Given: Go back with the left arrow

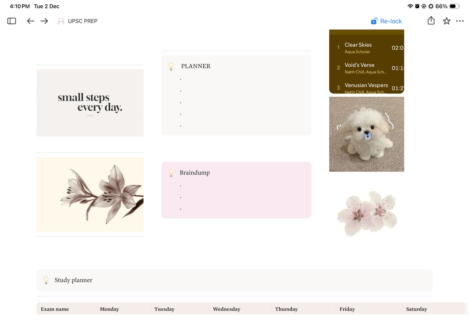Looking at the screenshot, I should click(30, 21).
